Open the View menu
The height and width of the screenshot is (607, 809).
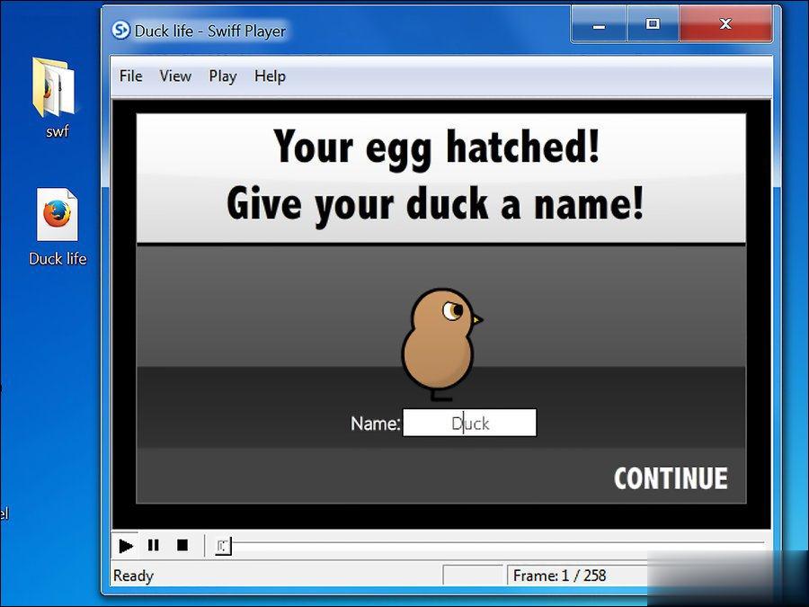click(175, 76)
